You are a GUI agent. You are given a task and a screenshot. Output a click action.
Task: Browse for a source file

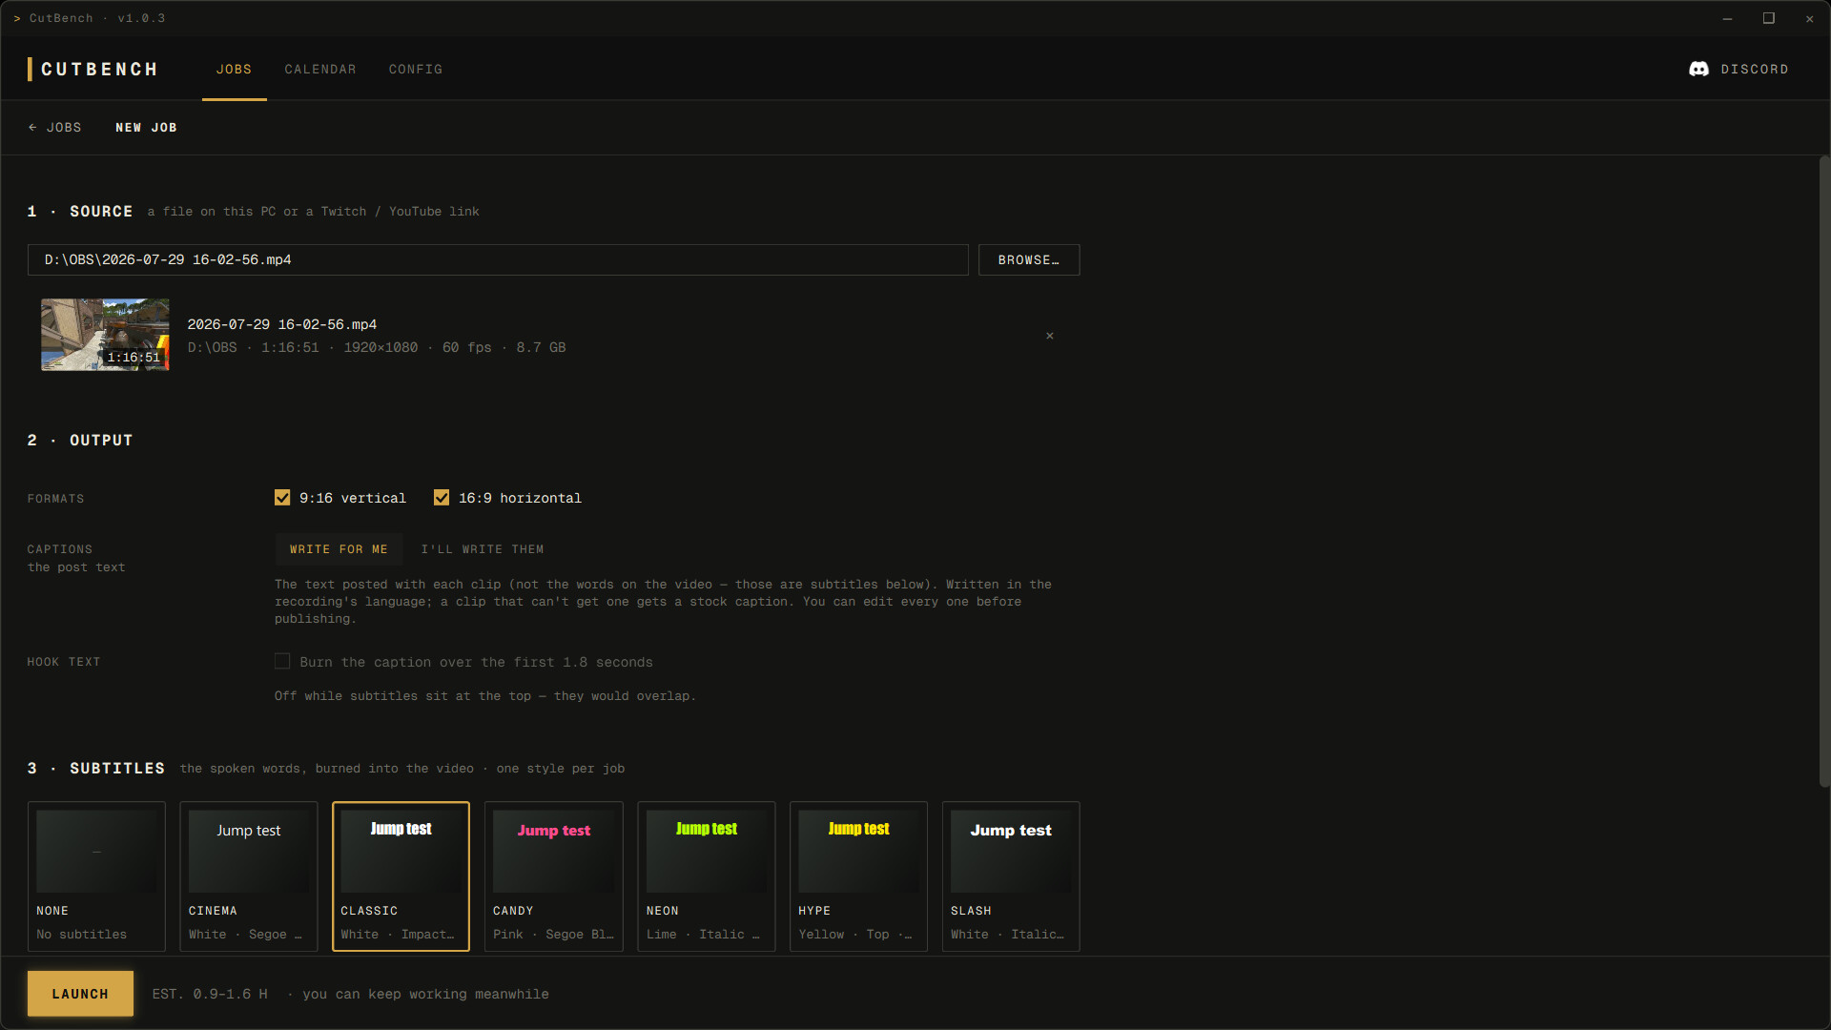tap(1029, 259)
